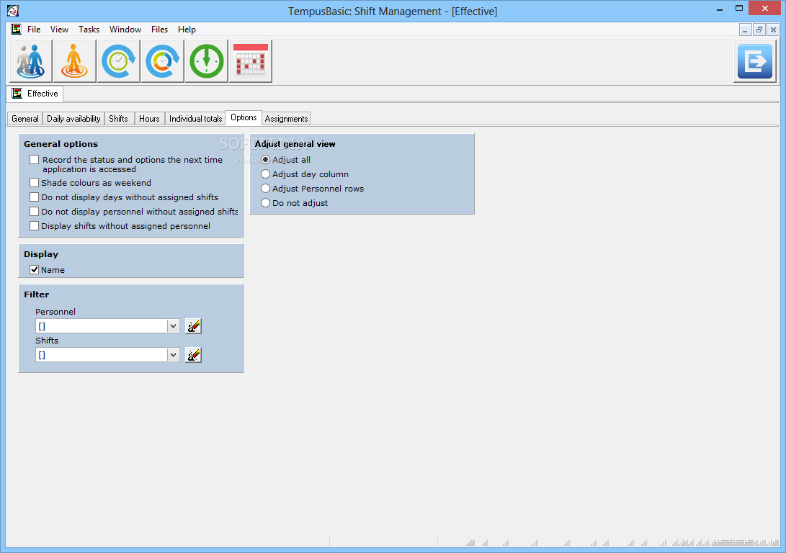Click the blue exit arrow toolbar button
786x553 pixels.
coord(755,61)
